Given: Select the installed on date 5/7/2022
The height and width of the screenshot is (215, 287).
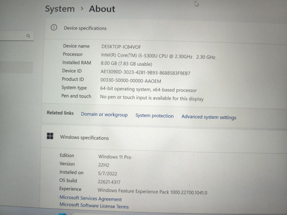Looking at the screenshot, I should point(107,173).
